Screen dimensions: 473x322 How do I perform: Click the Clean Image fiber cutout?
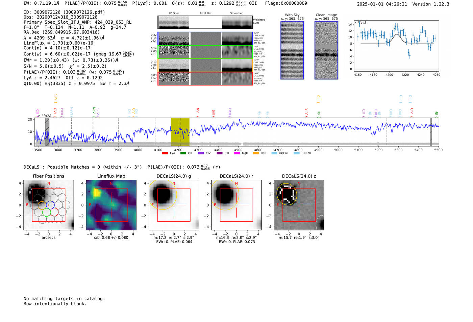click(326, 50)
